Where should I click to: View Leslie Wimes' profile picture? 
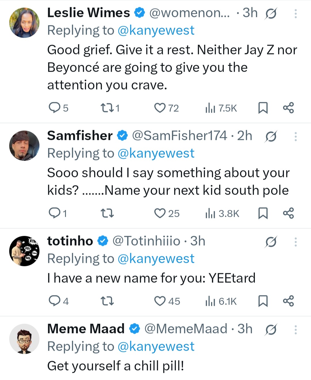(24, 23)
